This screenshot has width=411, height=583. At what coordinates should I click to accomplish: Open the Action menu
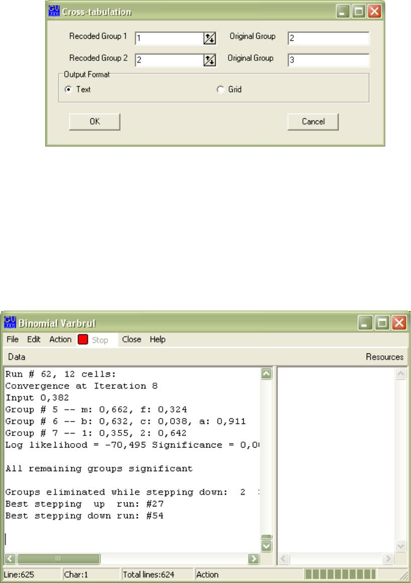pyautogui.click(x=60, y=340)
